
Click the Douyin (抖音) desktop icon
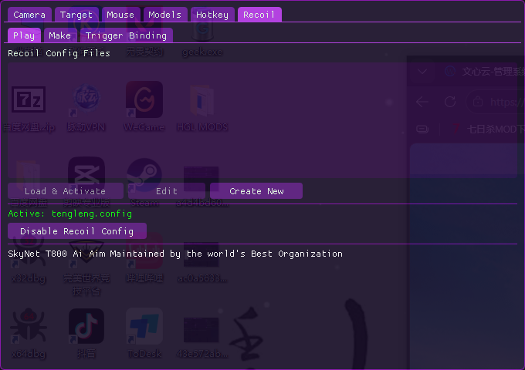[86, 327]
